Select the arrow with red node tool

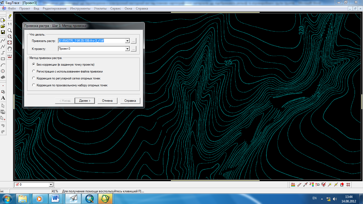click(x=3, y=118)
